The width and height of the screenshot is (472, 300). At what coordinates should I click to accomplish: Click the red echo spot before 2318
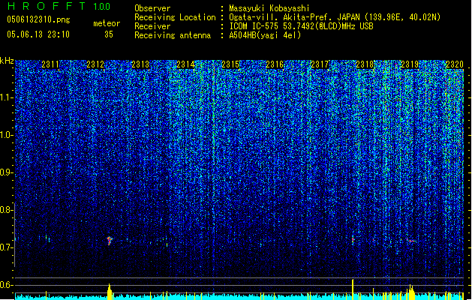(x=353, y=240)
